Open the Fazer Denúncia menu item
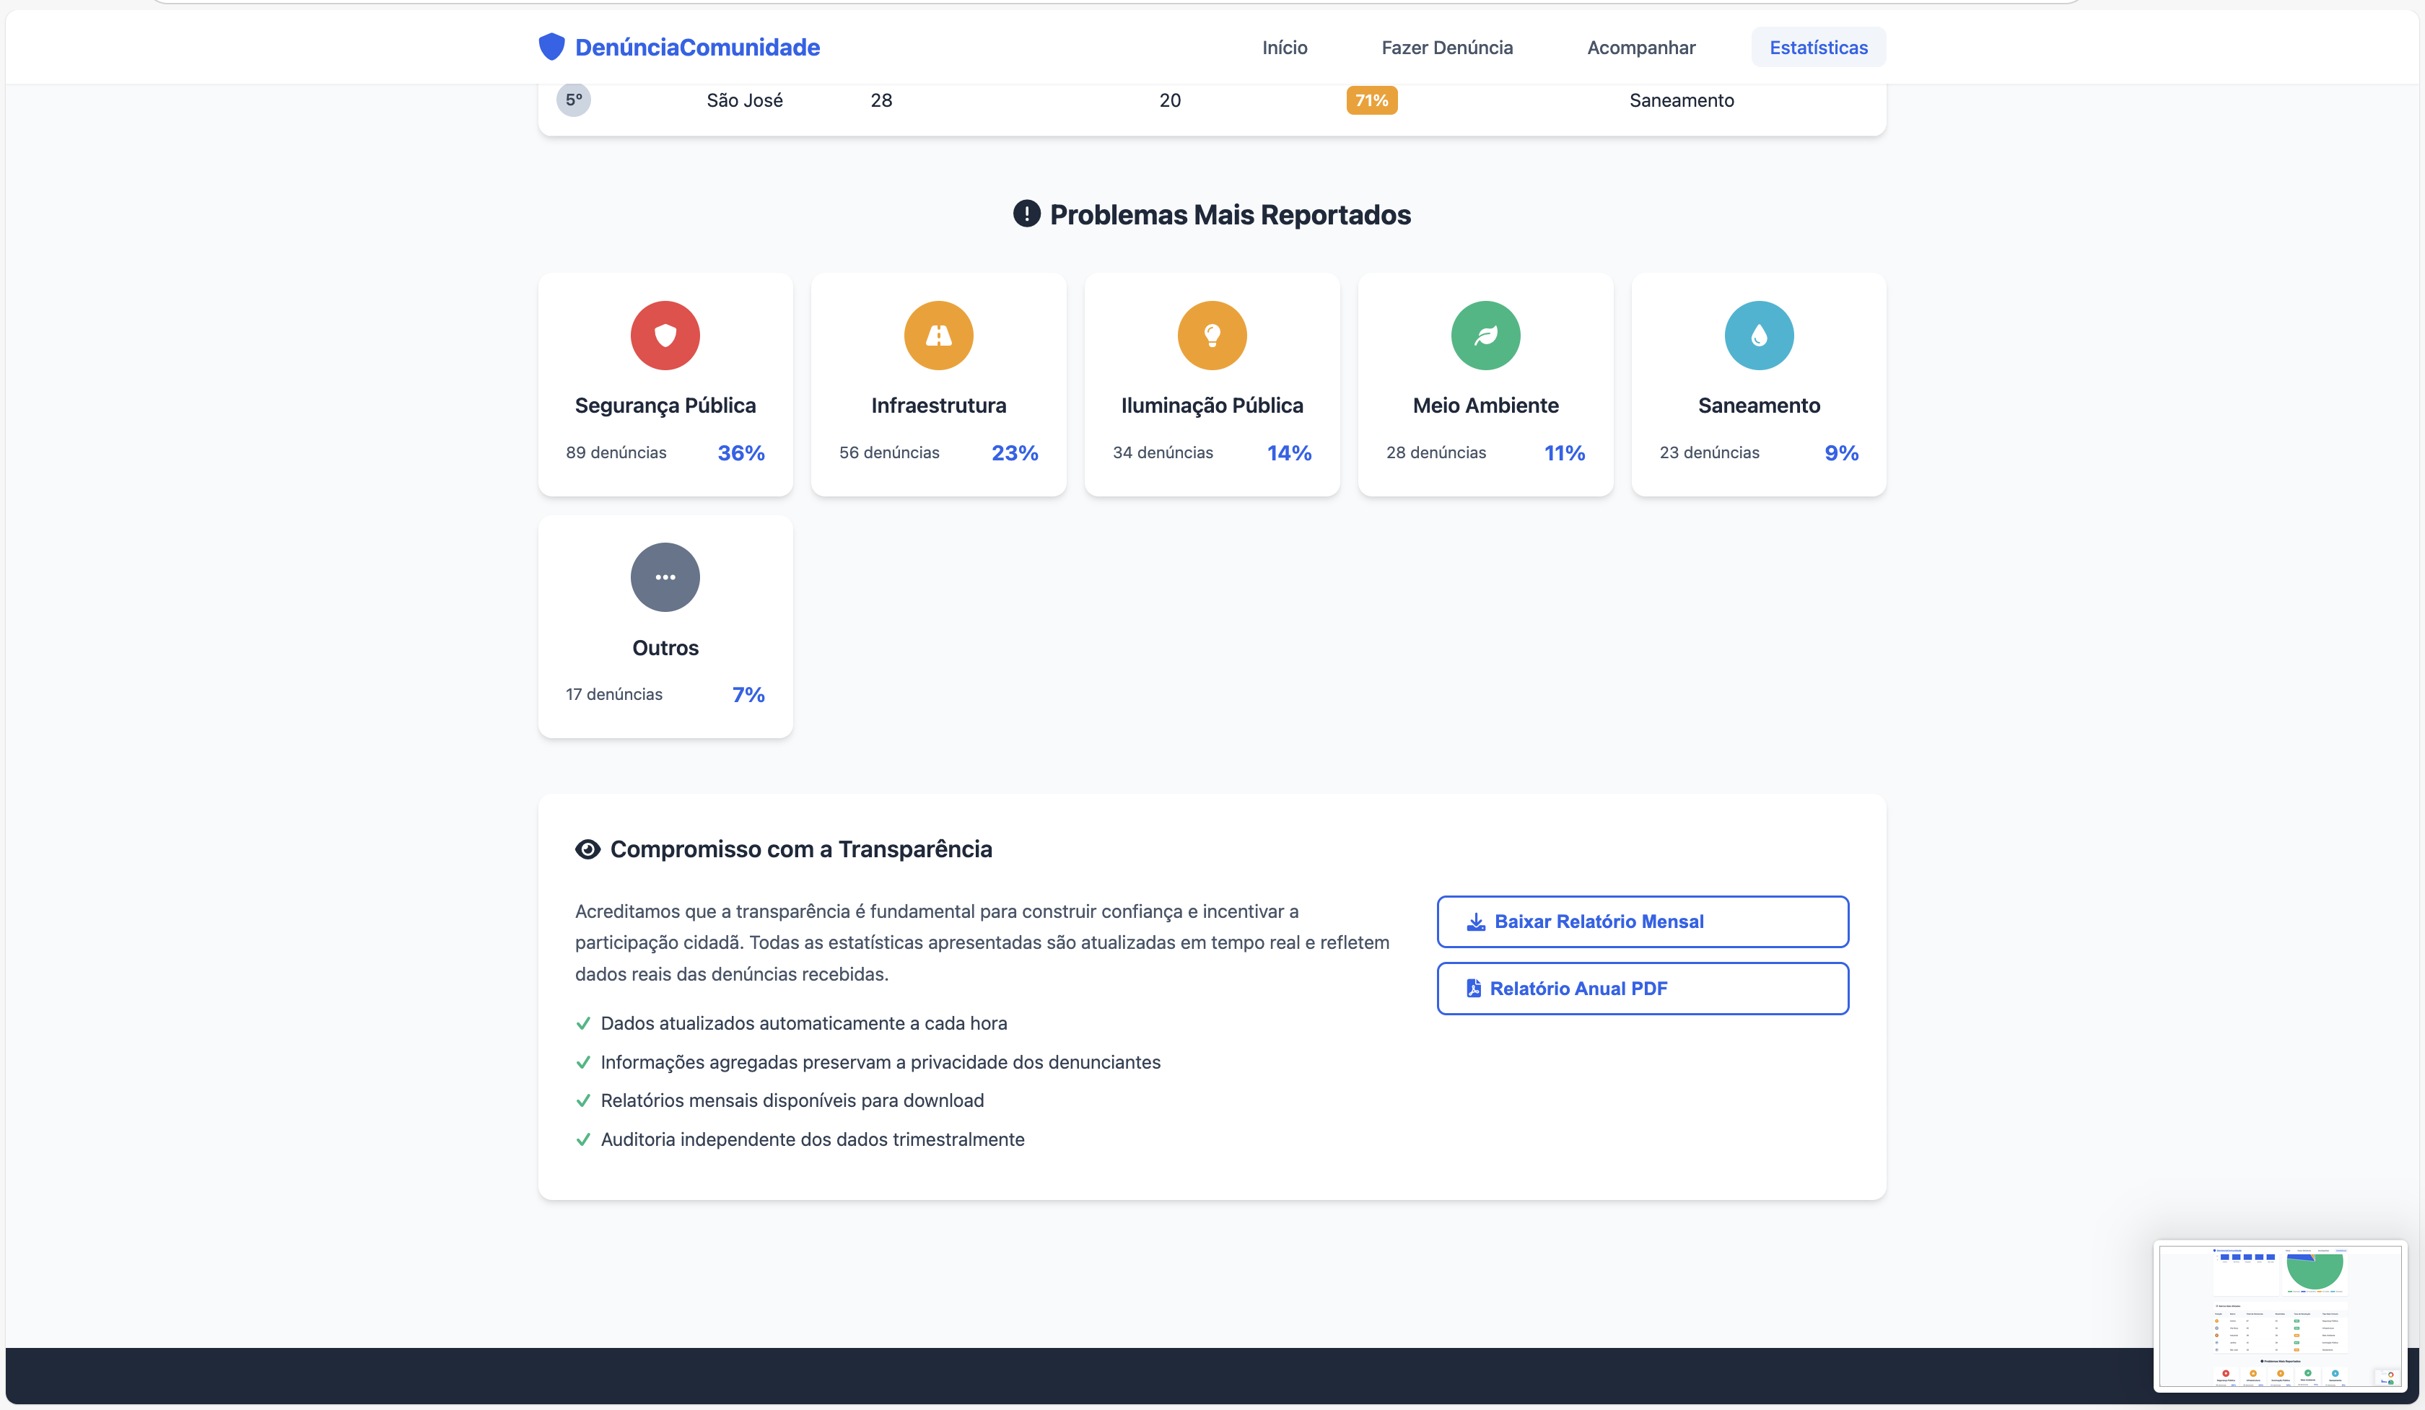2425x1410 pixels. click(1447, 47)
